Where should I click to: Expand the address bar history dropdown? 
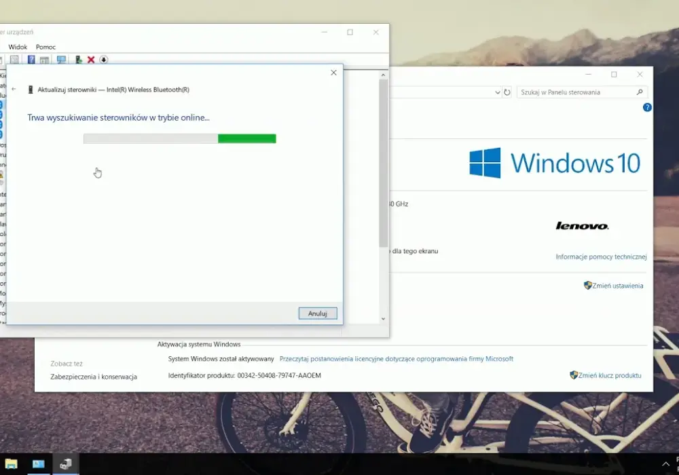[498, 92]
